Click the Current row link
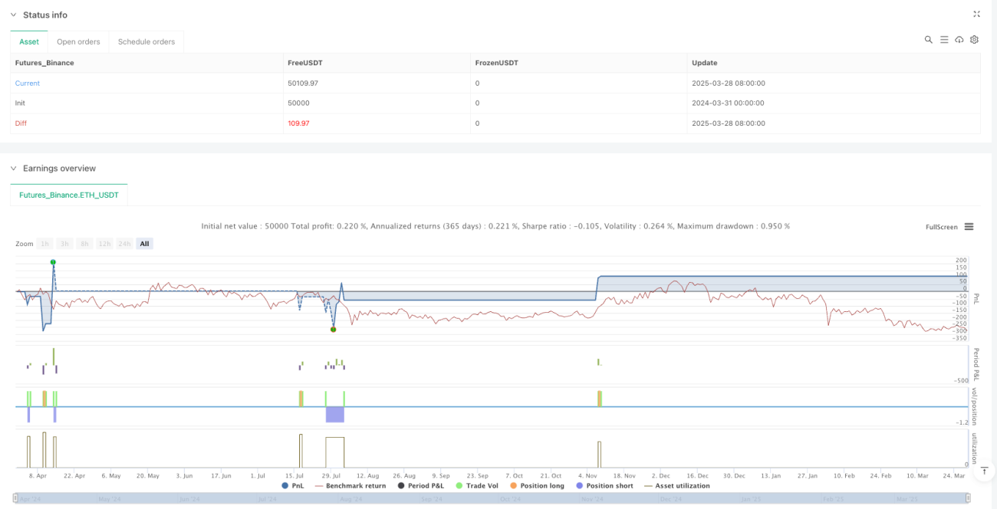Image resolution: width=997 pixels, height=509 pixels. coord(28,83)
